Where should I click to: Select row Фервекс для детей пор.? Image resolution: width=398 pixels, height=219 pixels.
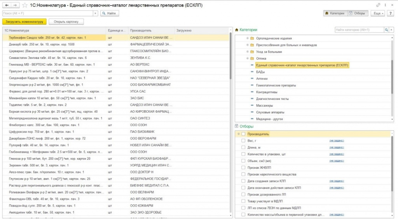pos(116,91)
